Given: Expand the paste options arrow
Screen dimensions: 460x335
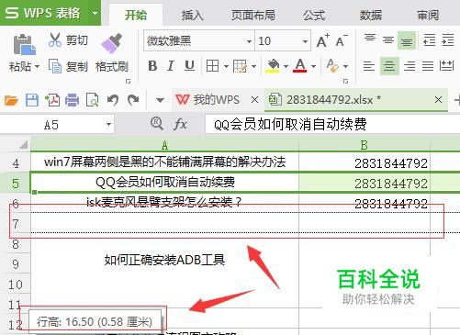Looking at the screenshot, I should (x=37, y=66).
